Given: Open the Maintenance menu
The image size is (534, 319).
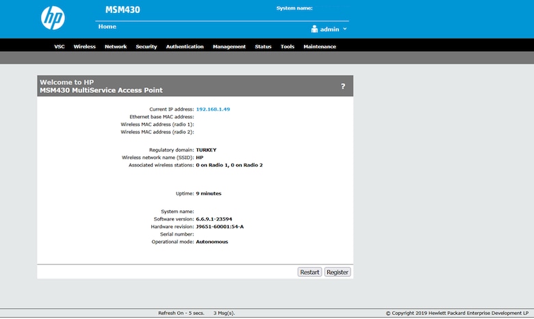Looking at the screenshot, I should pyautogui.click(x=320, y=46).
